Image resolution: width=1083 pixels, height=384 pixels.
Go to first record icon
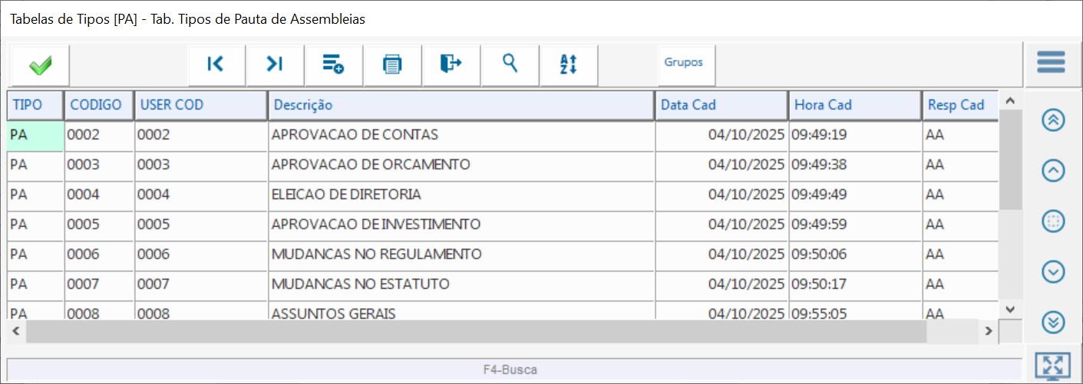click(216, 64)
